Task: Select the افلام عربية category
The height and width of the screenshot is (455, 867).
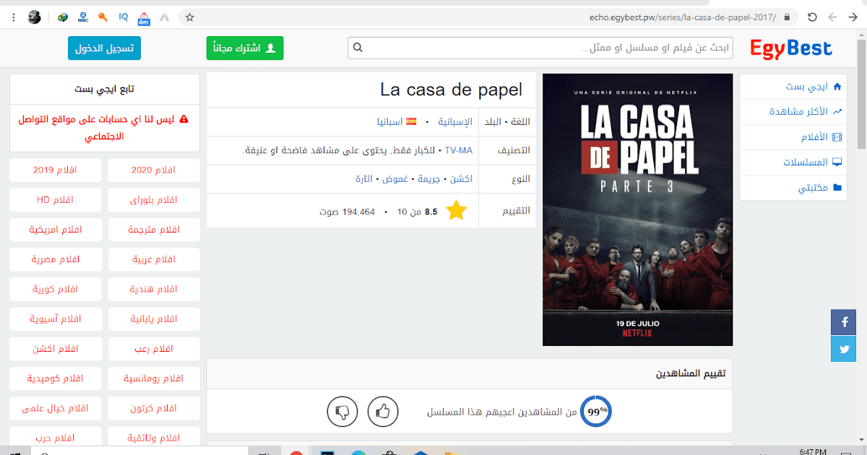Action: click(x=154, y=259)
